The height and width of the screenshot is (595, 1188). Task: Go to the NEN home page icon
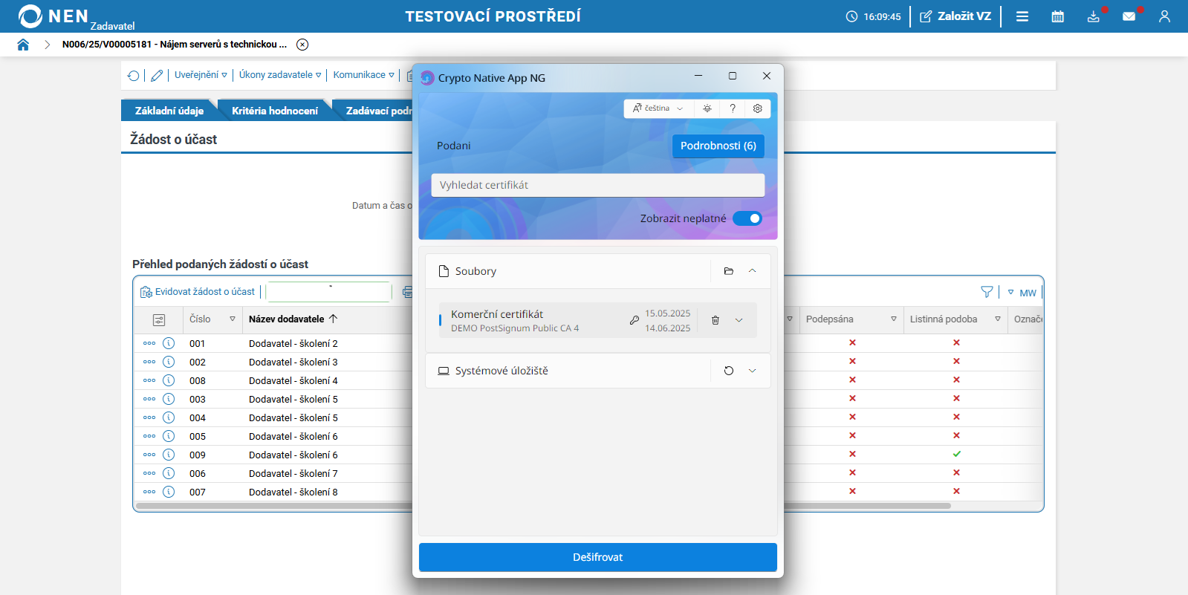point(23,45)
